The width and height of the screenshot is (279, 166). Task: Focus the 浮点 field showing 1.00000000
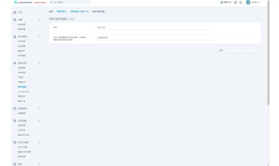(x=155, y=38)
